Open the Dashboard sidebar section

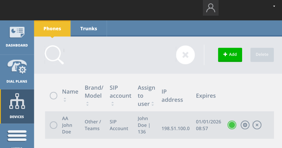(x=17, y=37)
